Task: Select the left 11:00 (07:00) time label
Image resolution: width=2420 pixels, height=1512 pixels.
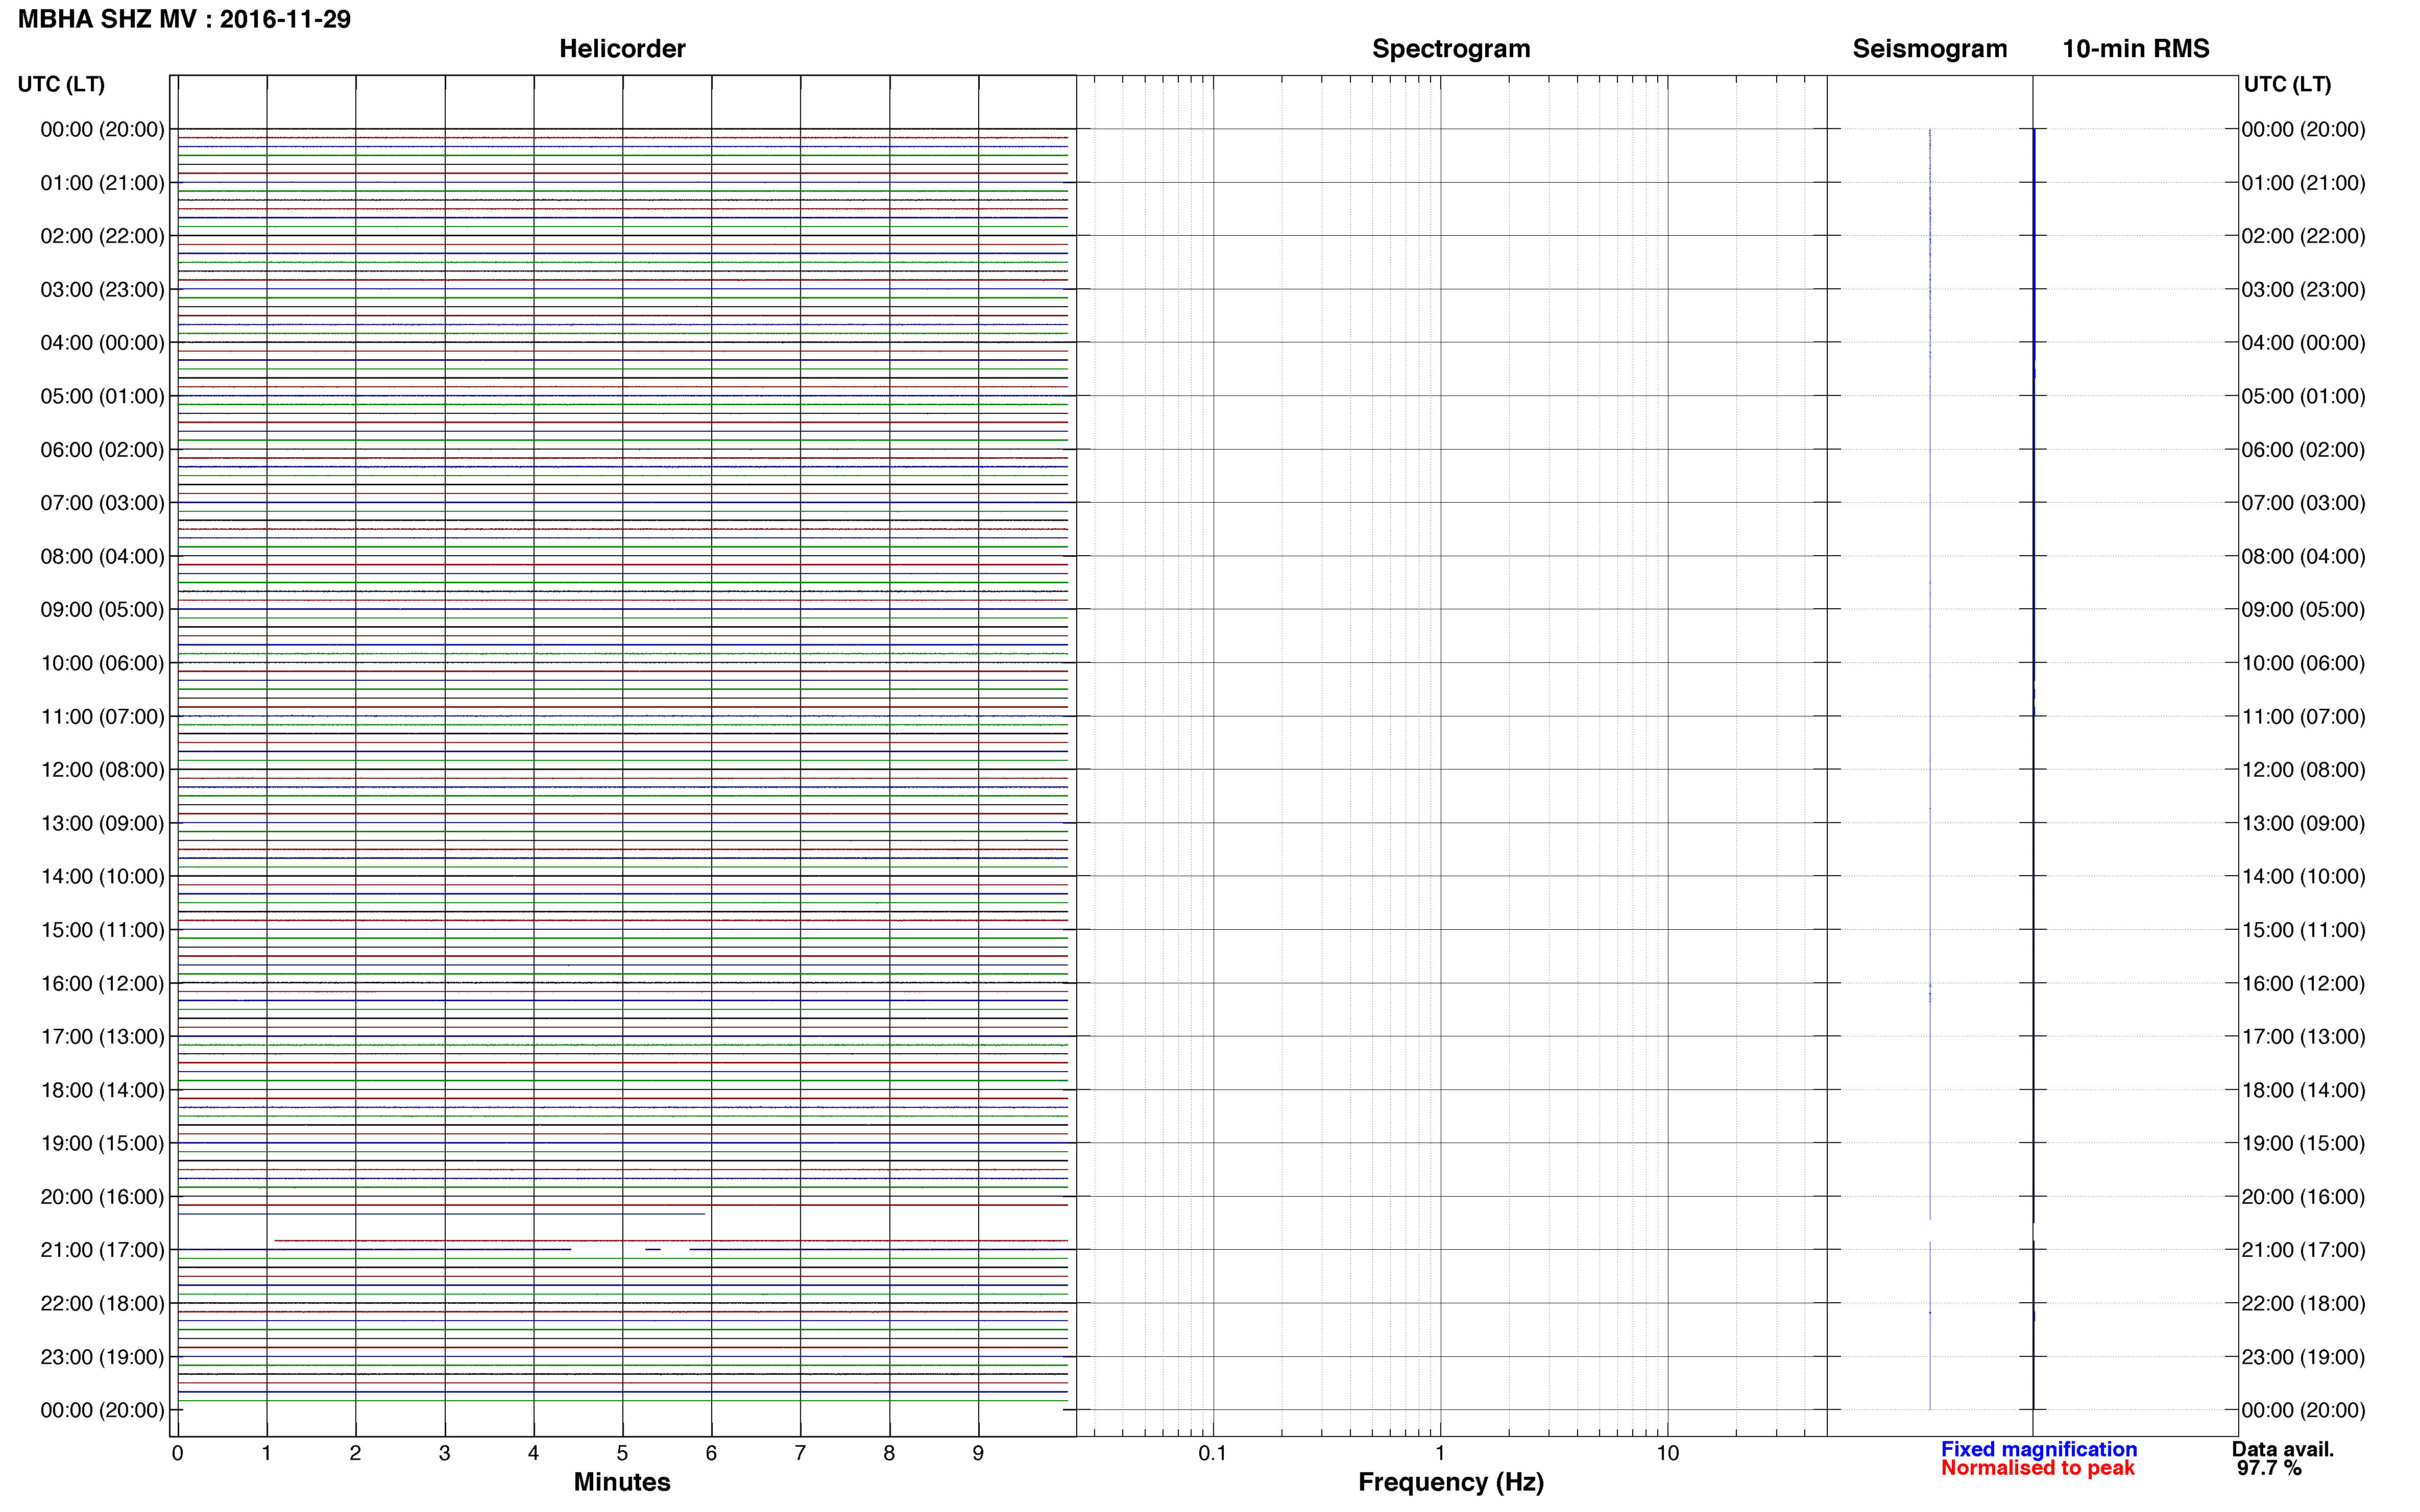Action: coord(102,717)
